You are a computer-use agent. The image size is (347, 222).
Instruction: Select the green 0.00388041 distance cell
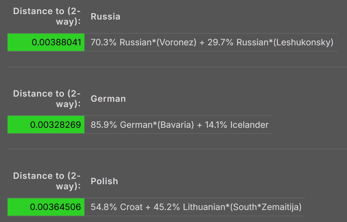pyautogui.click(x=46, y=42)
